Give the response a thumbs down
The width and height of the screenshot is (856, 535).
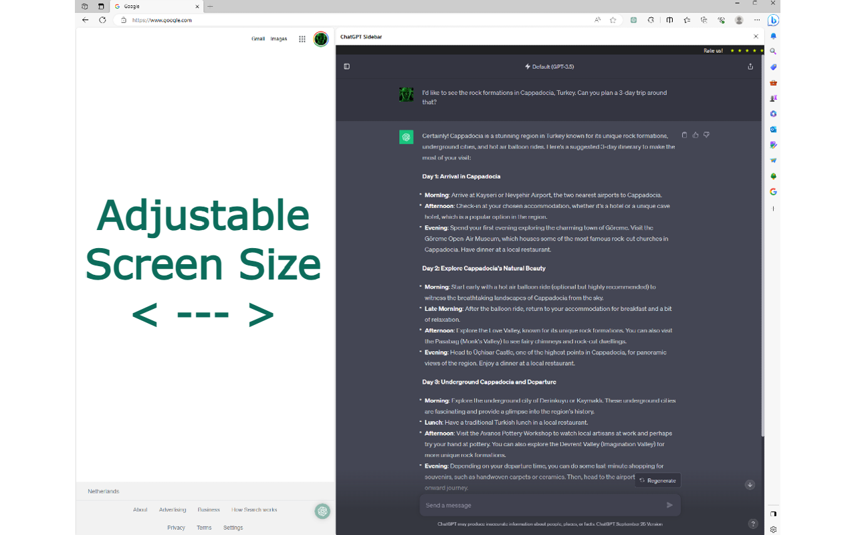[x=706, y=135]
